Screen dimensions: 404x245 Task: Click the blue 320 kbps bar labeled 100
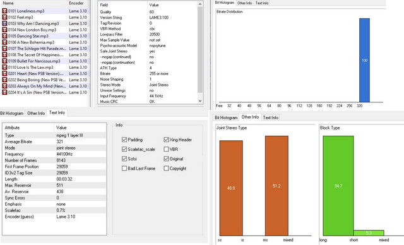[x=364, y=60]
